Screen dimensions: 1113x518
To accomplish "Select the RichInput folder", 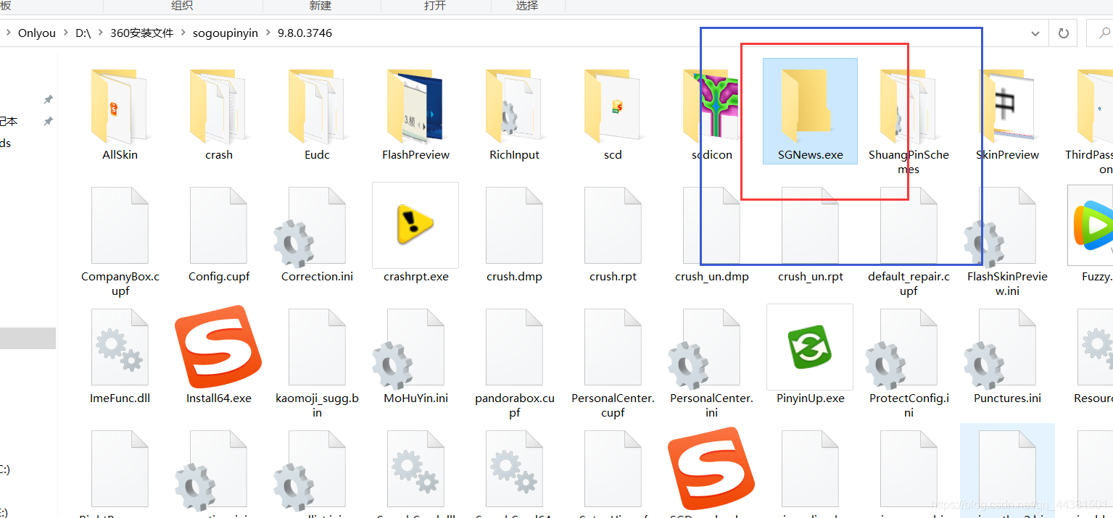I will click(514, 114).
